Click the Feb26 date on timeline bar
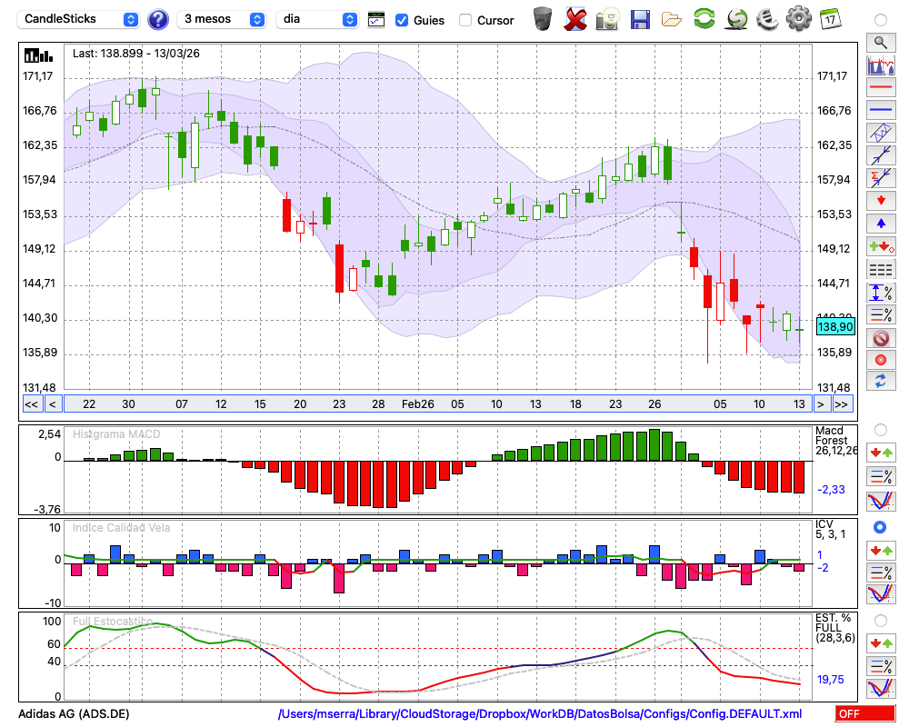The width and height of the screenshot is (909, 727). tap(417, 404)
